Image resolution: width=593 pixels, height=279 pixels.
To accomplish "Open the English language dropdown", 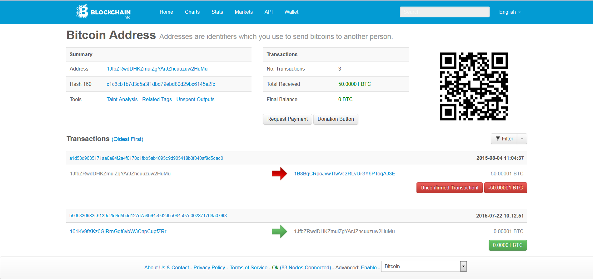I will (510, 12).
